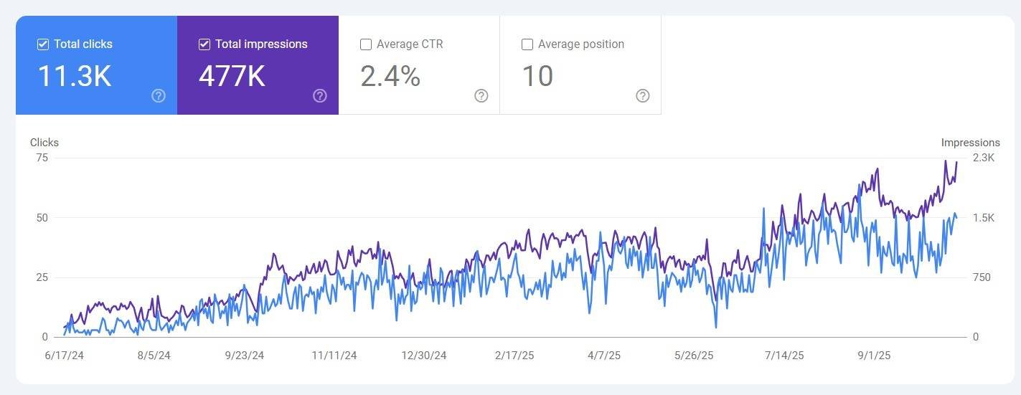Click the Impressions axis title
1021x395 pixels.
[971, 143]
